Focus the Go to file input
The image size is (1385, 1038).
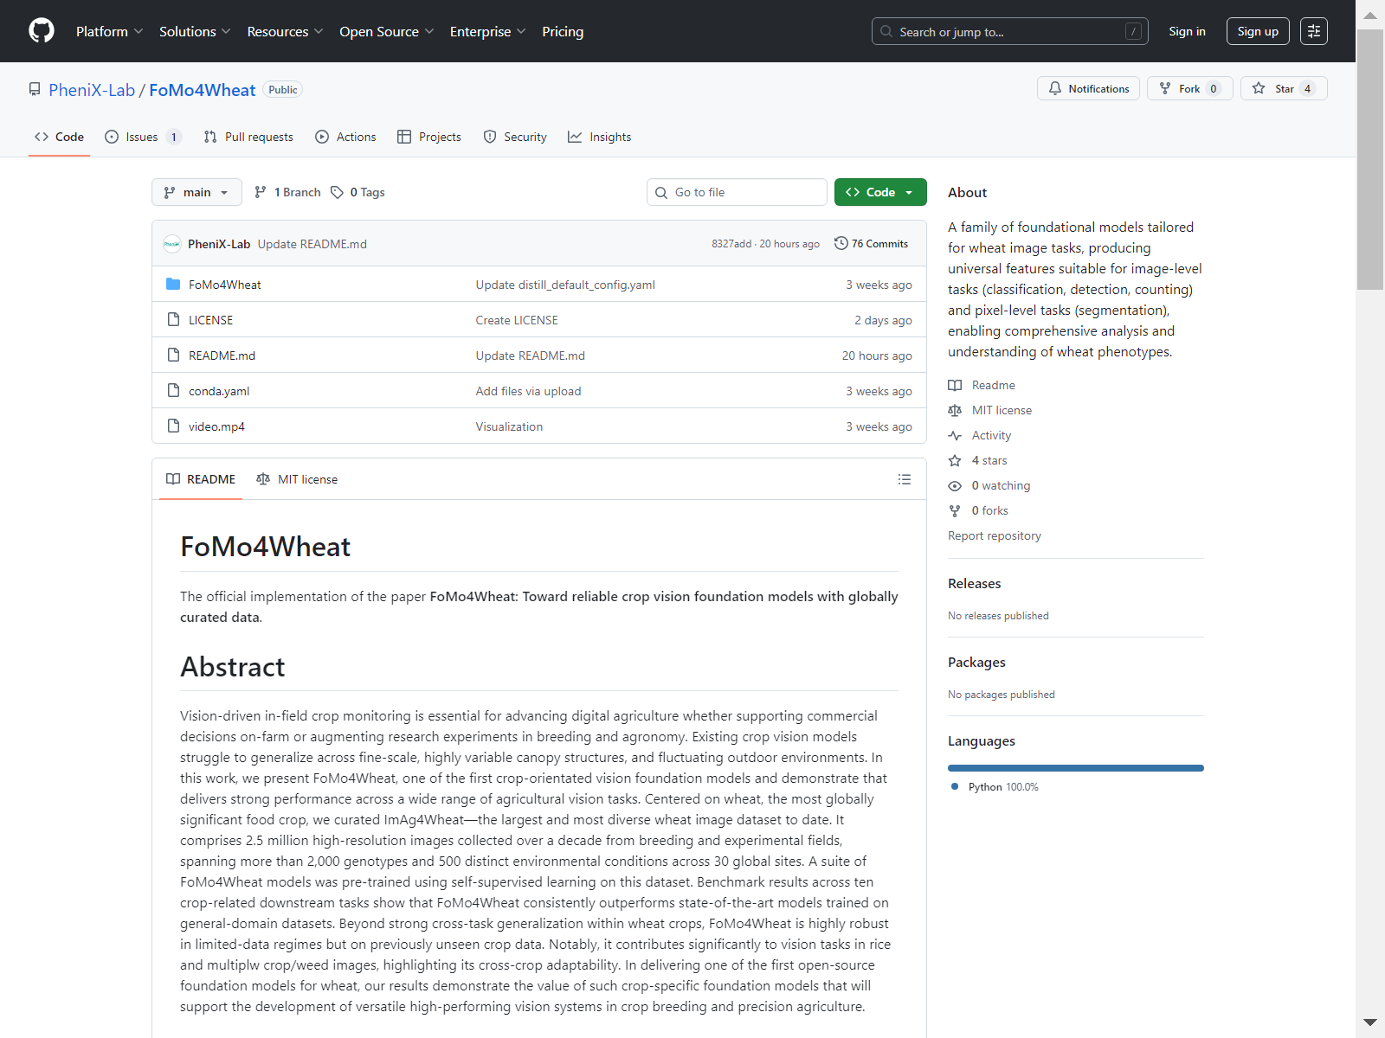tap(737, 192)
